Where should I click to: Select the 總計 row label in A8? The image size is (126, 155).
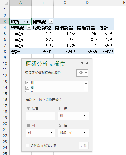coord(20,51)
